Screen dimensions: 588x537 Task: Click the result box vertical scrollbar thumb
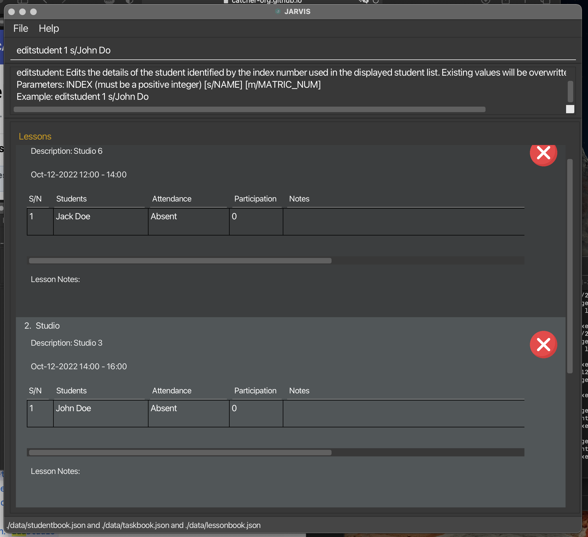(x=570, y=91)
